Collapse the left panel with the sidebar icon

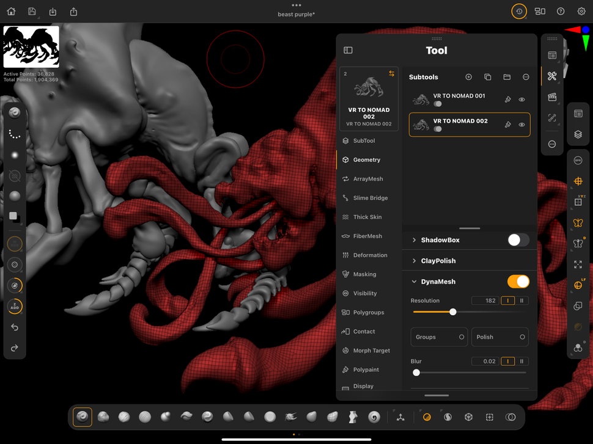click(348, 50)
